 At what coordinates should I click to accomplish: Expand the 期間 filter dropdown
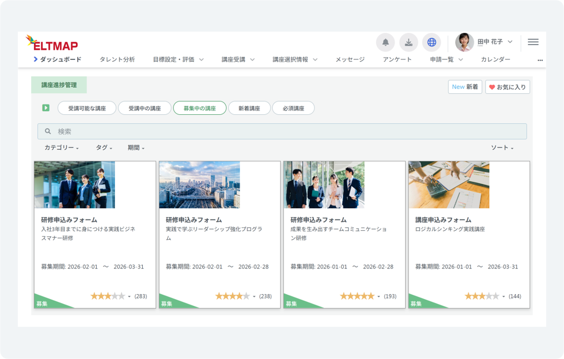[x=136, y=148]
